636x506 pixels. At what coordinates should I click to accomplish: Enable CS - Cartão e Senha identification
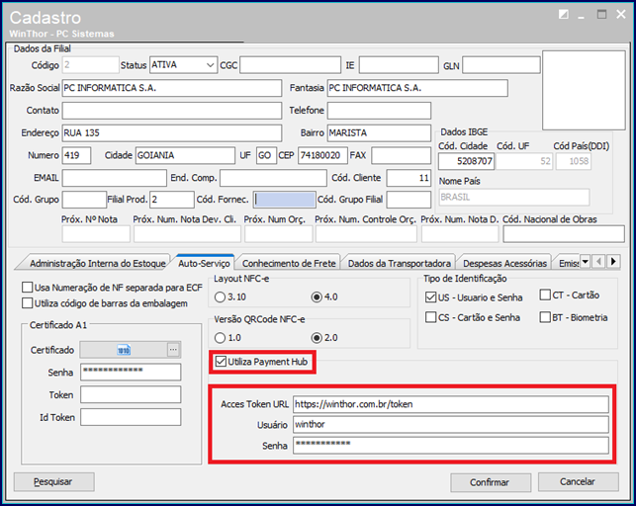click(430, 317)
